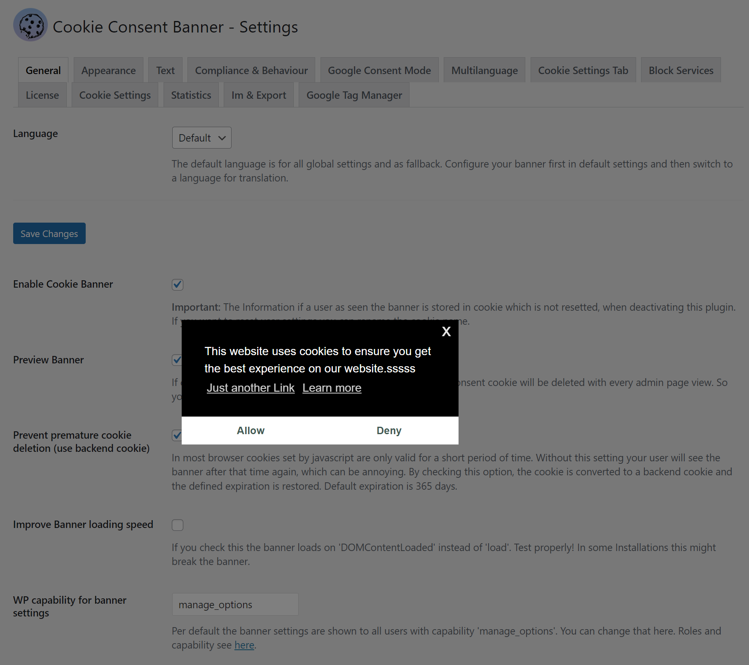Image resolution: width=749 pixels, height=665 pixels.
Task: Open the Google Consent Mode tab
Action: [379, 70]
